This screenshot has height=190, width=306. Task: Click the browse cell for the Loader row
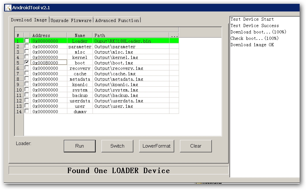(174, 41)
